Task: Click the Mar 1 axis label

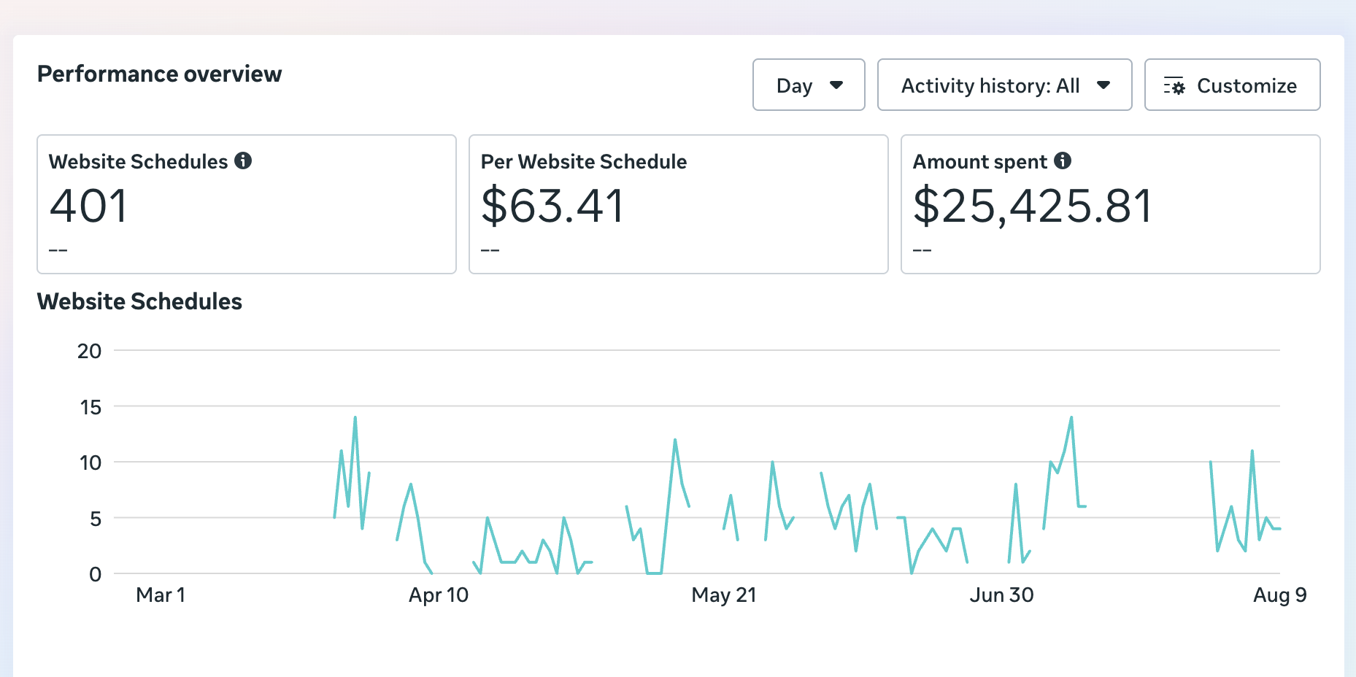Action: [161, 595]
